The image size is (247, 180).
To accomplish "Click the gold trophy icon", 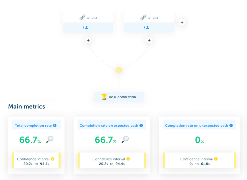I will click(104, 96).
